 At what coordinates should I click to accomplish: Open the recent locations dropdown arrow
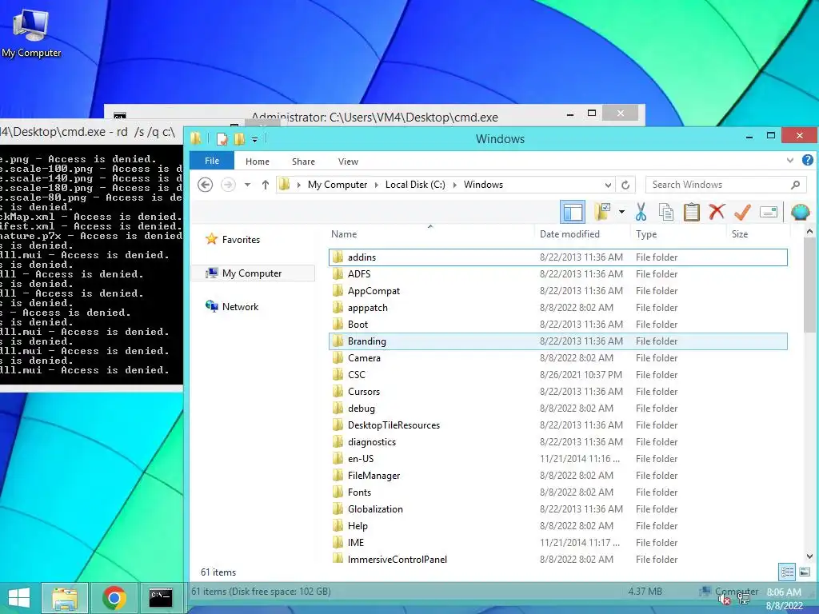click(248, 185)
